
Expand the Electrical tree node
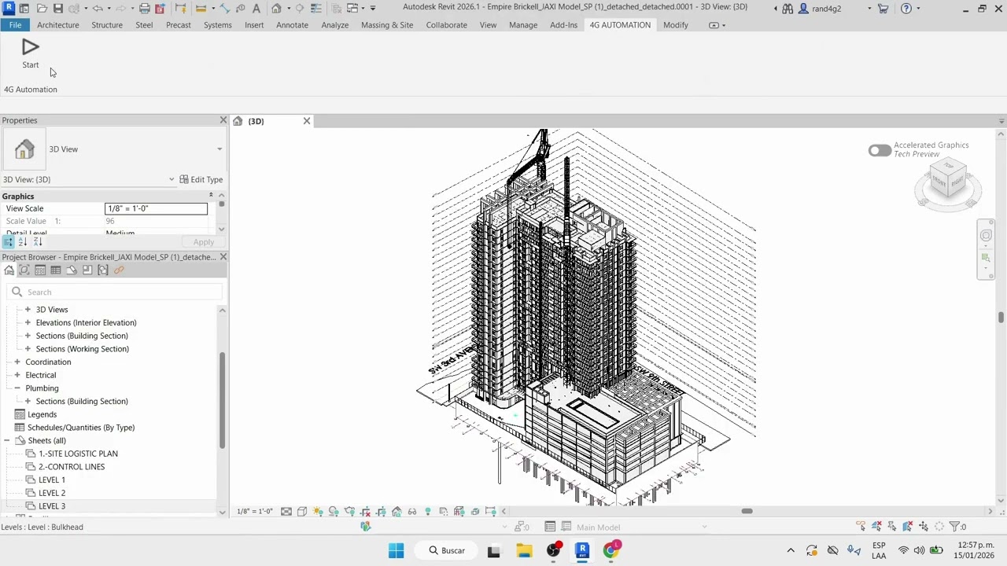pos(17,375)
